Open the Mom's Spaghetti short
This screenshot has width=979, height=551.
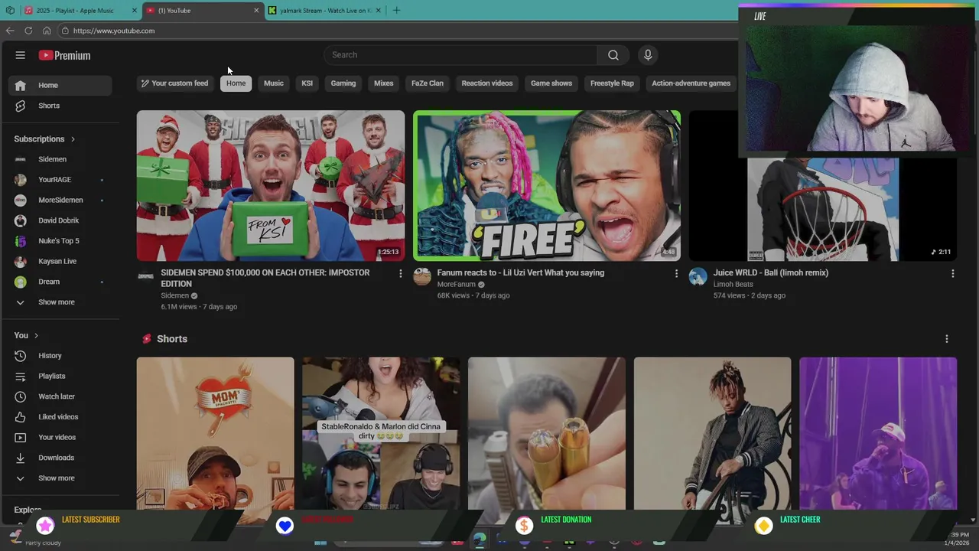coord(215,433)
